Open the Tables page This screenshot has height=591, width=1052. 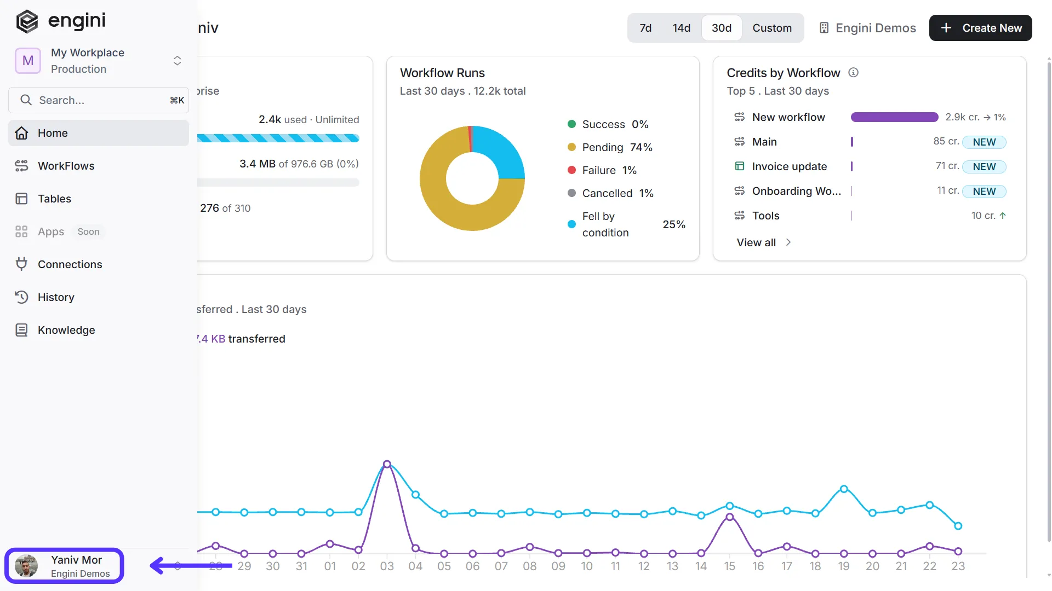pos(99,199)
